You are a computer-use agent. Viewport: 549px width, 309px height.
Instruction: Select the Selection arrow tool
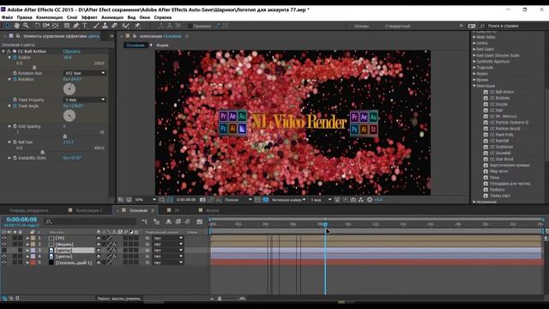coord(8,26)
